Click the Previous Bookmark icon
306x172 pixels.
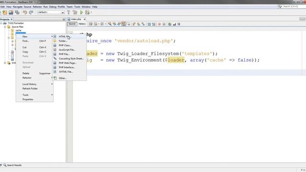pos(134,24)
